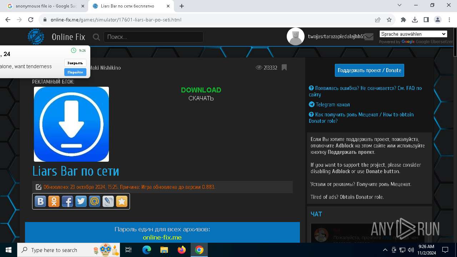
Task: Open the notification center icon
Action: (x=445, y=250)
